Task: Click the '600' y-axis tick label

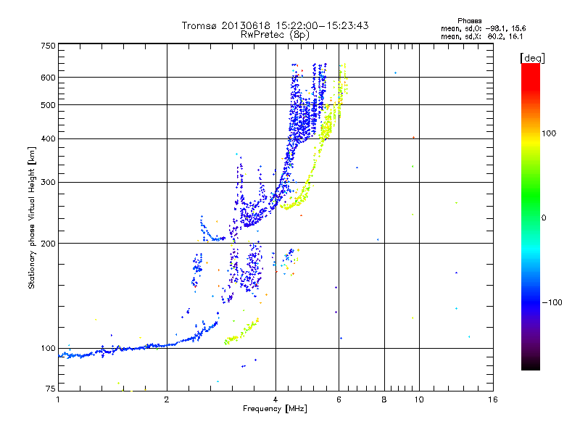Action: (x=48, y=78)
